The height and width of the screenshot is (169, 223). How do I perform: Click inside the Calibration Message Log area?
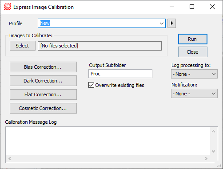108,141
